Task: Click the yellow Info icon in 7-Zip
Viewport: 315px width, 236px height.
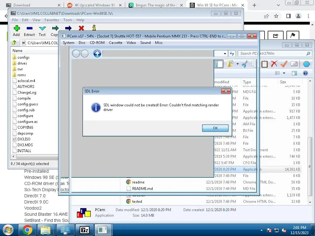Action: tap(94, 28)
